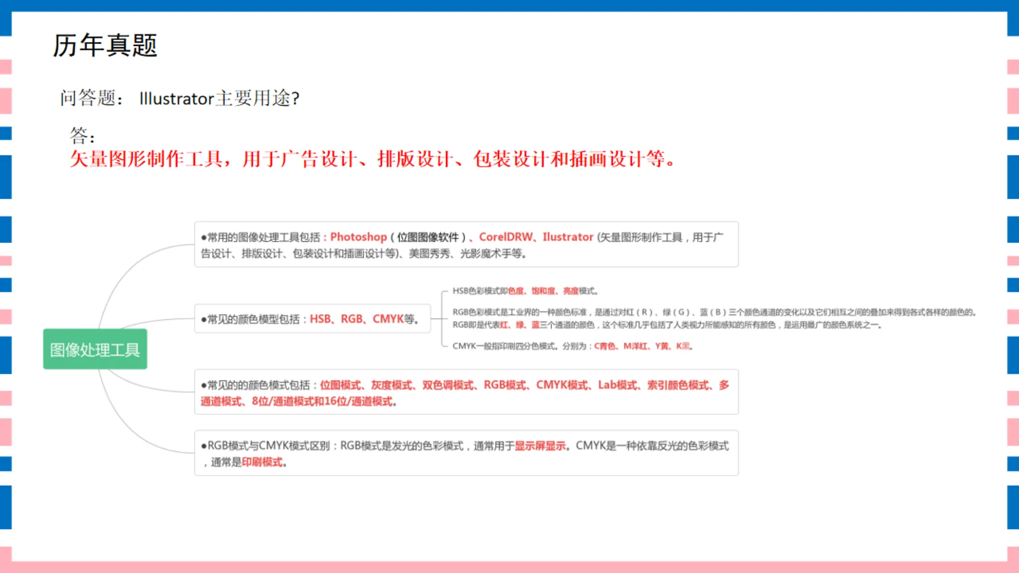Image resolution: width=1019 pixels, height=573 pixels.
Task: Select the green 图像处理工具 root node
Action: pos(95,349)
